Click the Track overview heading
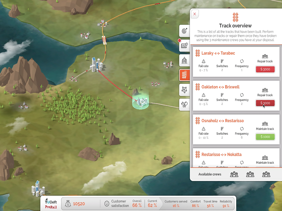This screenshot has width=282, height=211. [x=235, y=26]
